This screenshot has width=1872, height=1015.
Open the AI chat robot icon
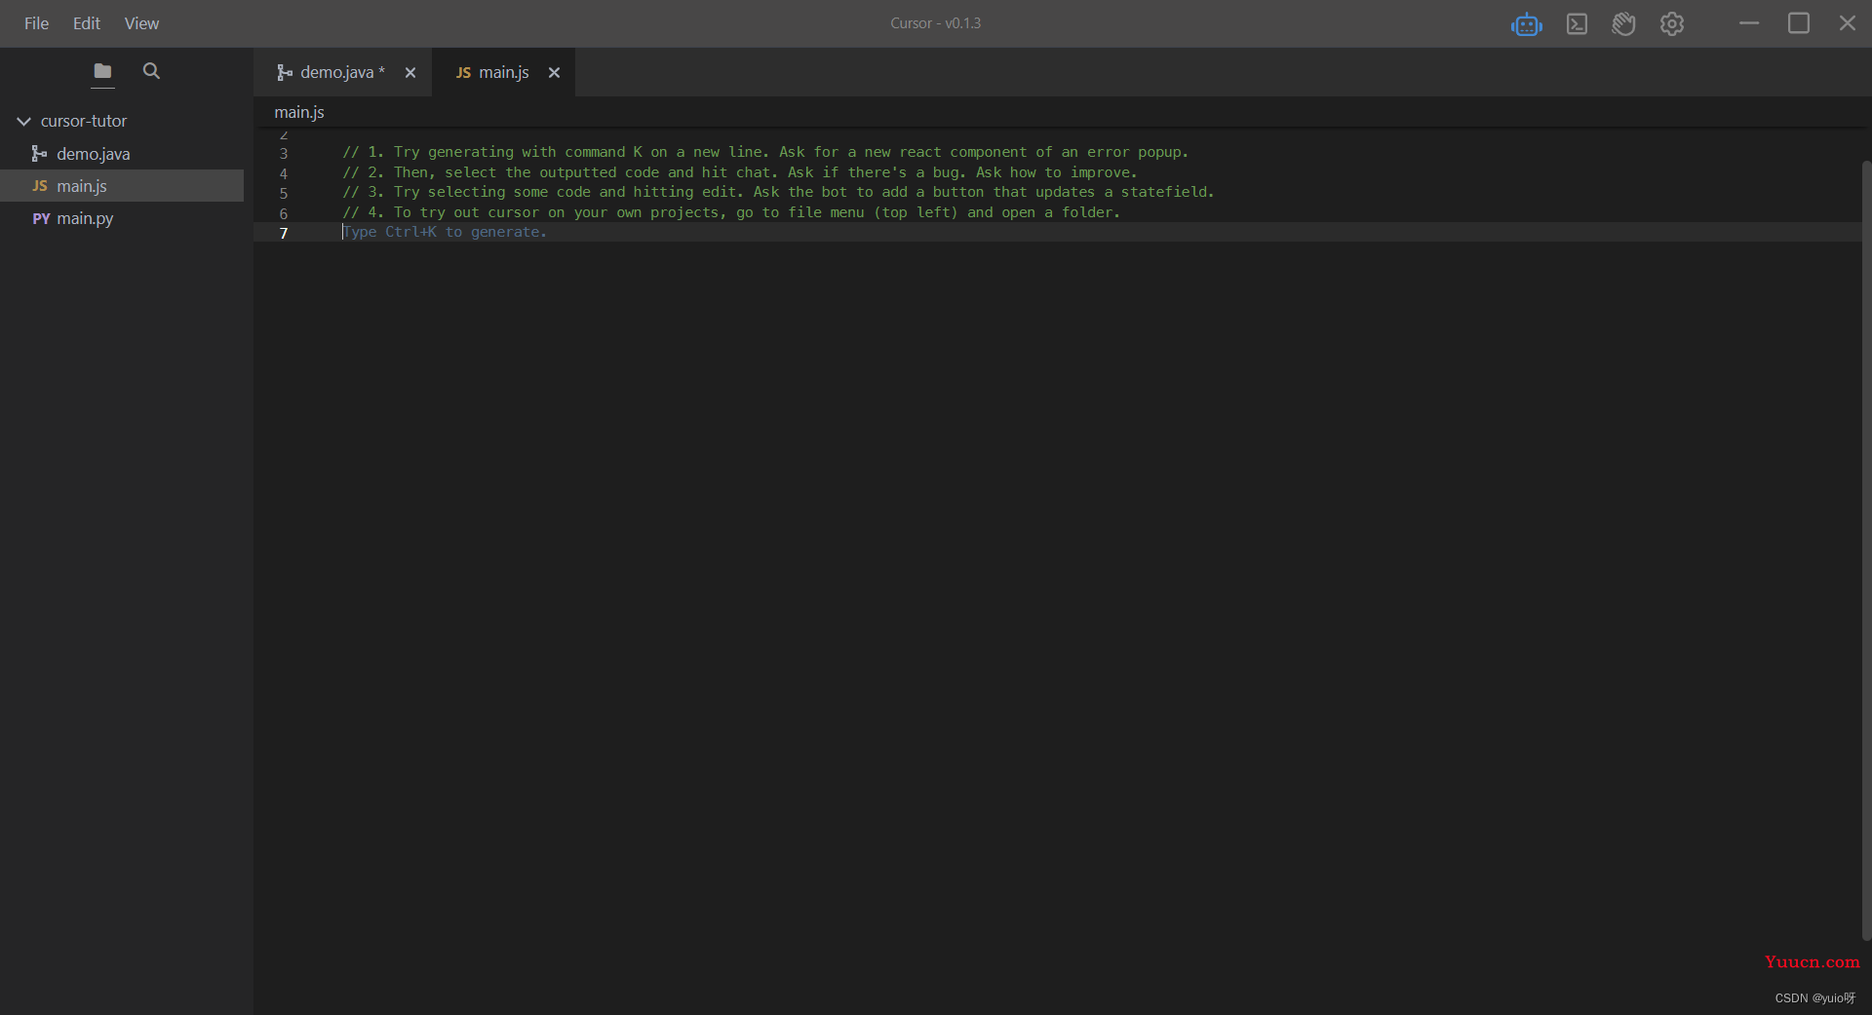(1526, 24)
